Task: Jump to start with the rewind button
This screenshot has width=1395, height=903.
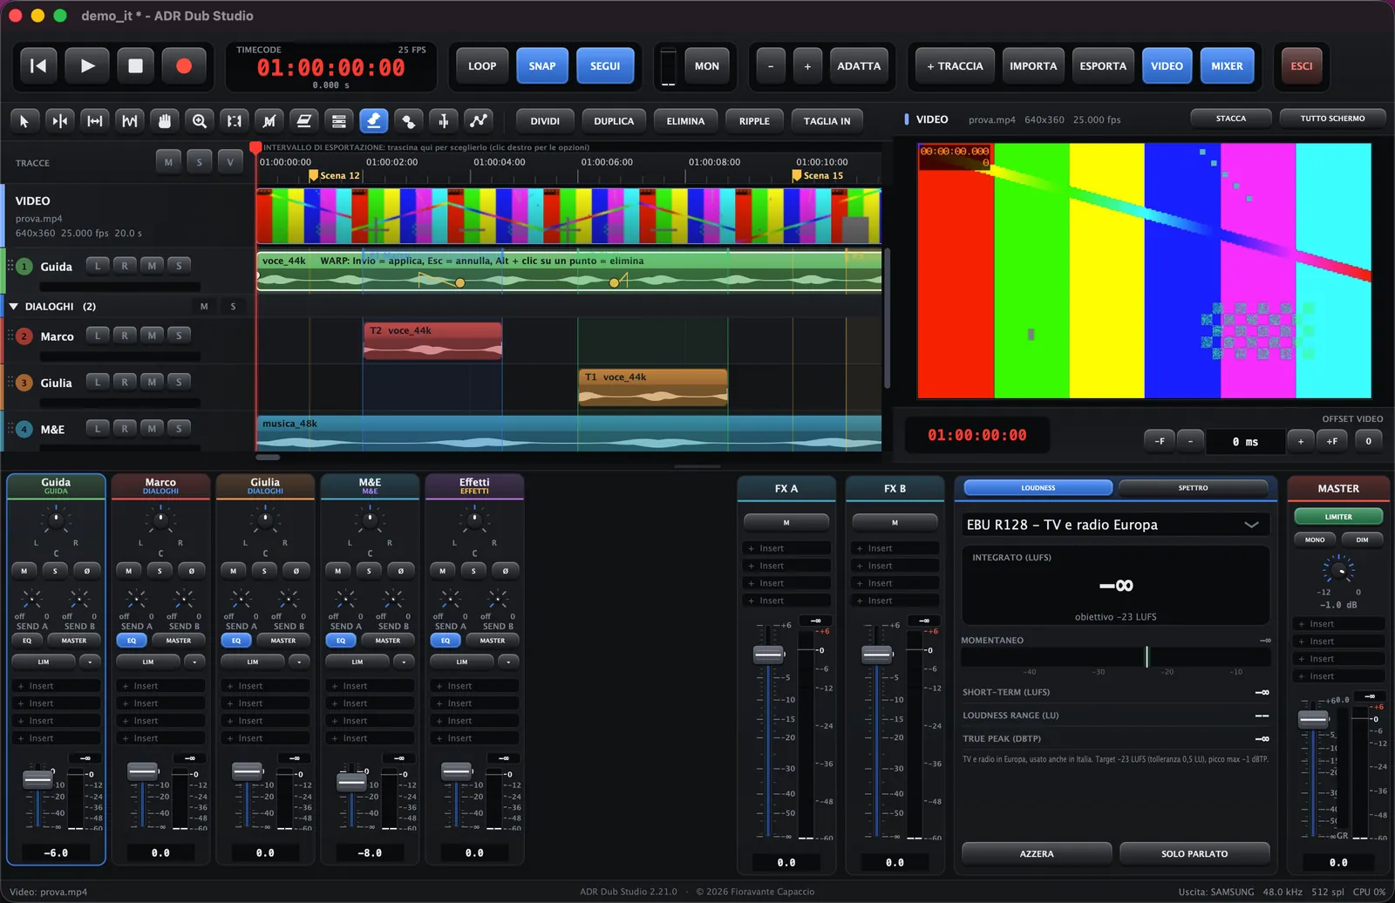Action: (38, 66)
